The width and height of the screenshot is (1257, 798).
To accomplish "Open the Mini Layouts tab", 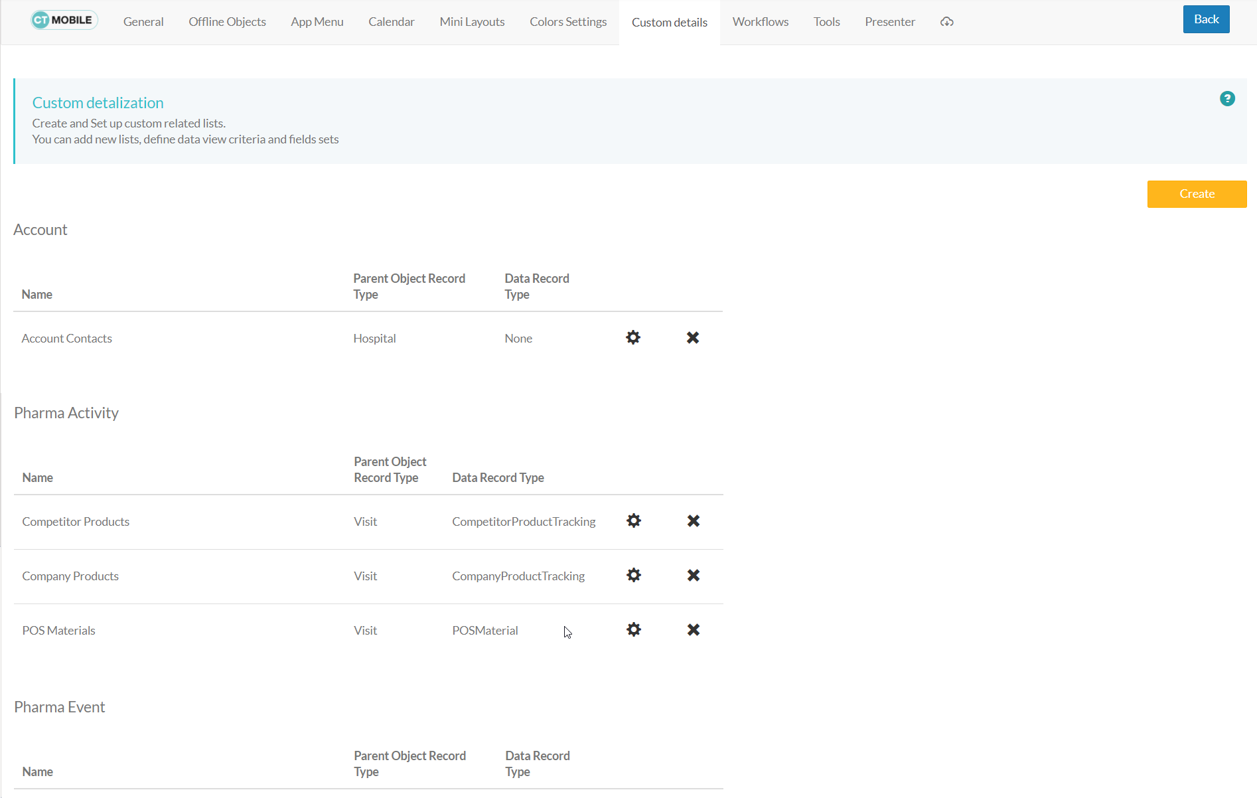I will pos(472,22).
